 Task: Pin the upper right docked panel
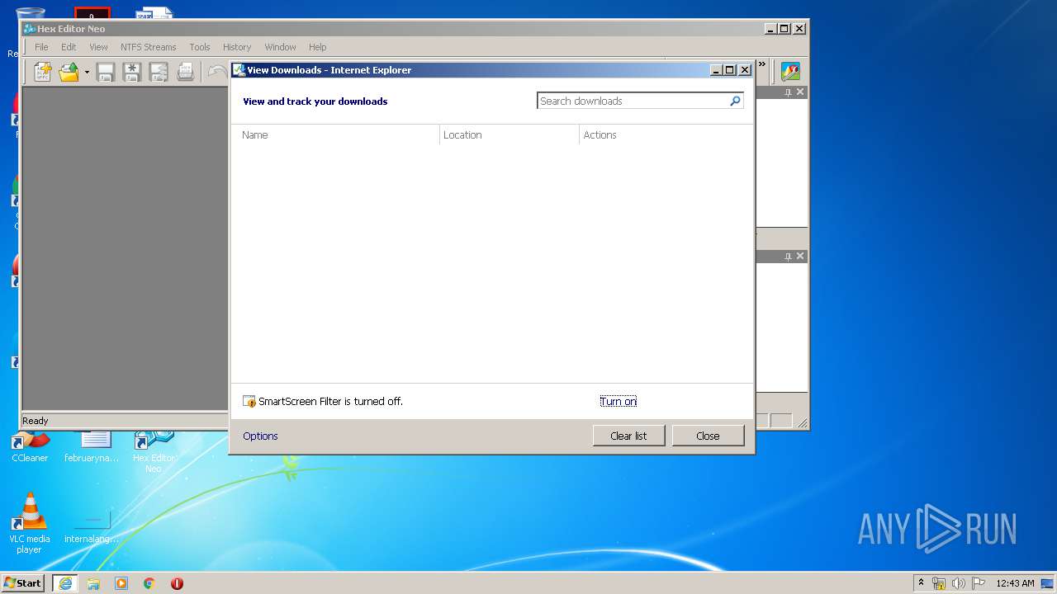(x=788, y=92)
